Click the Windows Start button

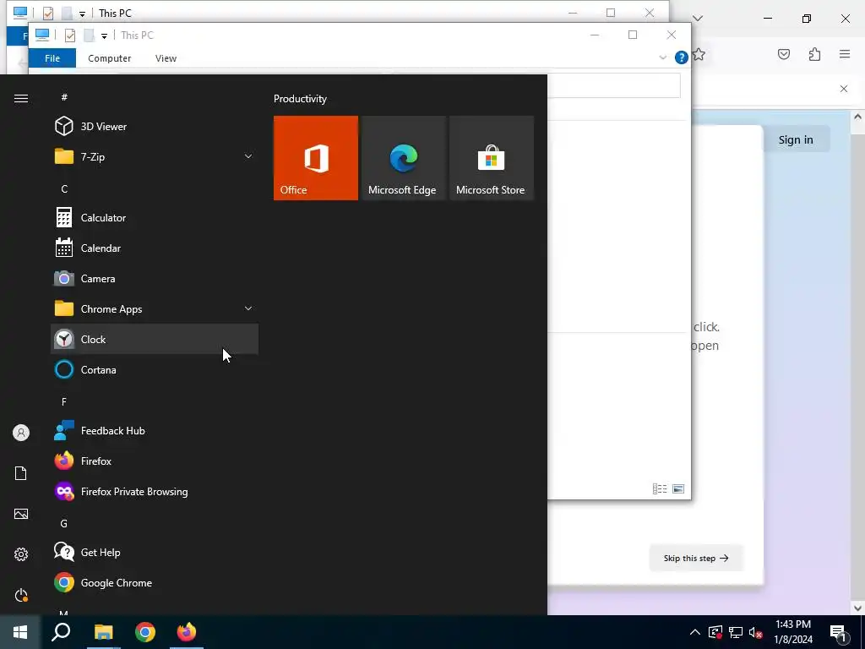[x=20, y=632]
